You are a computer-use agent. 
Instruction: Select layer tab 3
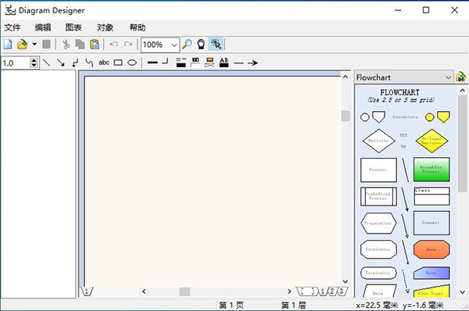pos(342,291)
